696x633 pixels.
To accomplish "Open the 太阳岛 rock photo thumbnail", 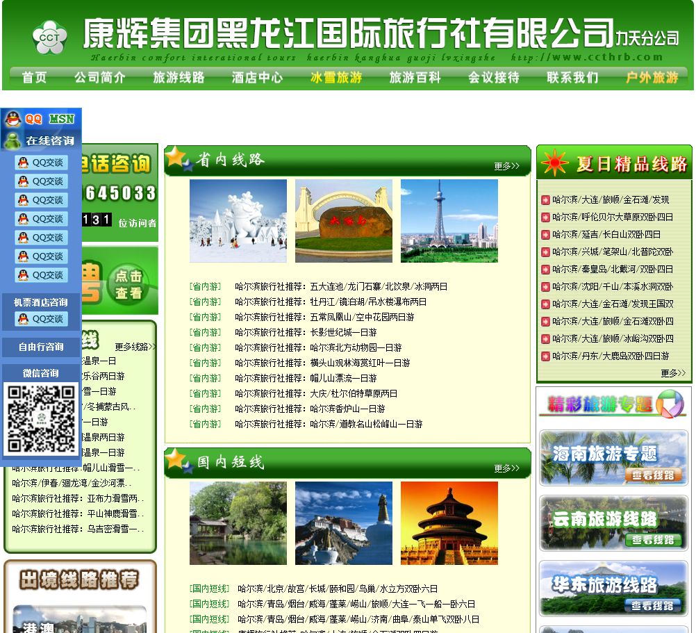I will coord(344,221).
